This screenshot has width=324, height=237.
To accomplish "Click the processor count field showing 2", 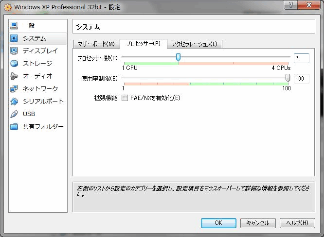I will pos(302,58).
